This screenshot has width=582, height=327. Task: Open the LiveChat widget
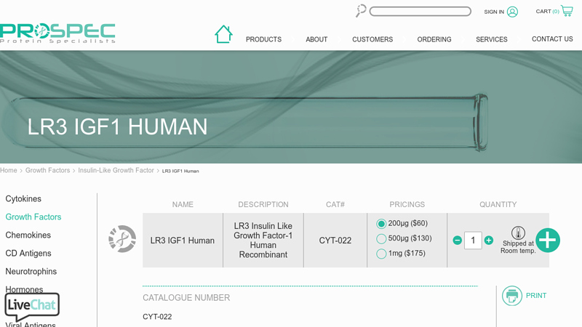point(32,306)
